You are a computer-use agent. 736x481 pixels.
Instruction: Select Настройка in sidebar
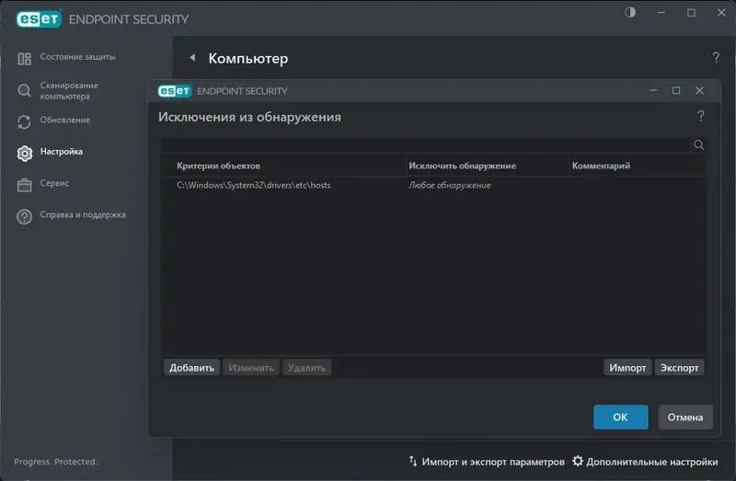(61, 152)
